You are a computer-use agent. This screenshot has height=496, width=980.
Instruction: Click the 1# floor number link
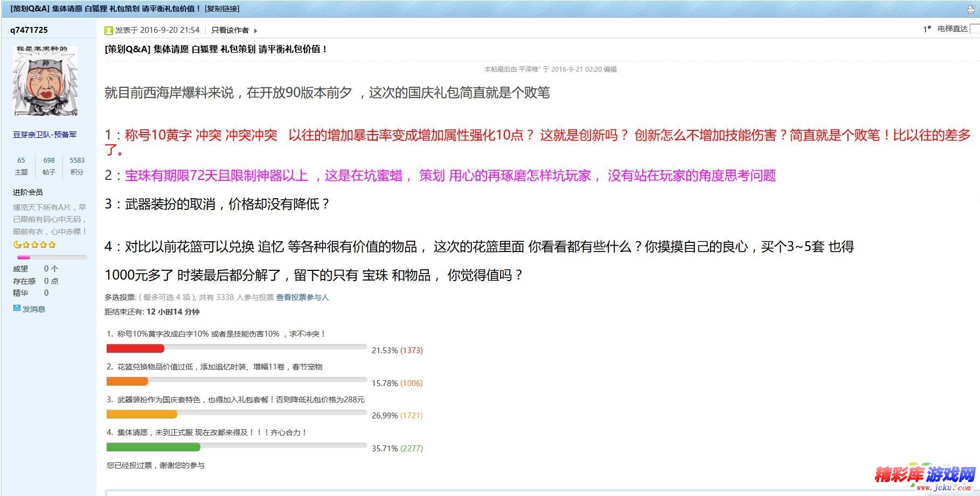[x=927, y=29]
